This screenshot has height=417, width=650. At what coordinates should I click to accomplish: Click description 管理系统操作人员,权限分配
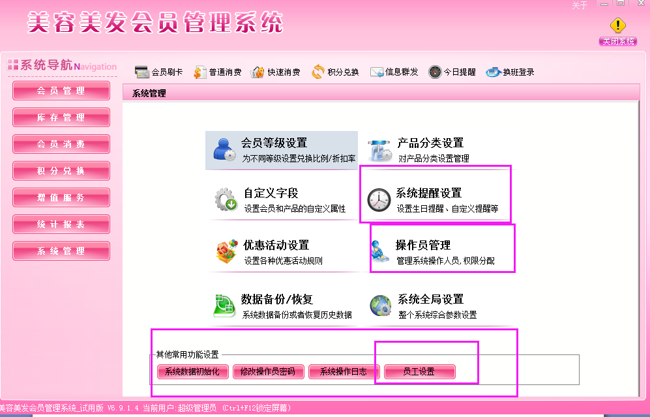pyautogui.click(x=446, y=261)
